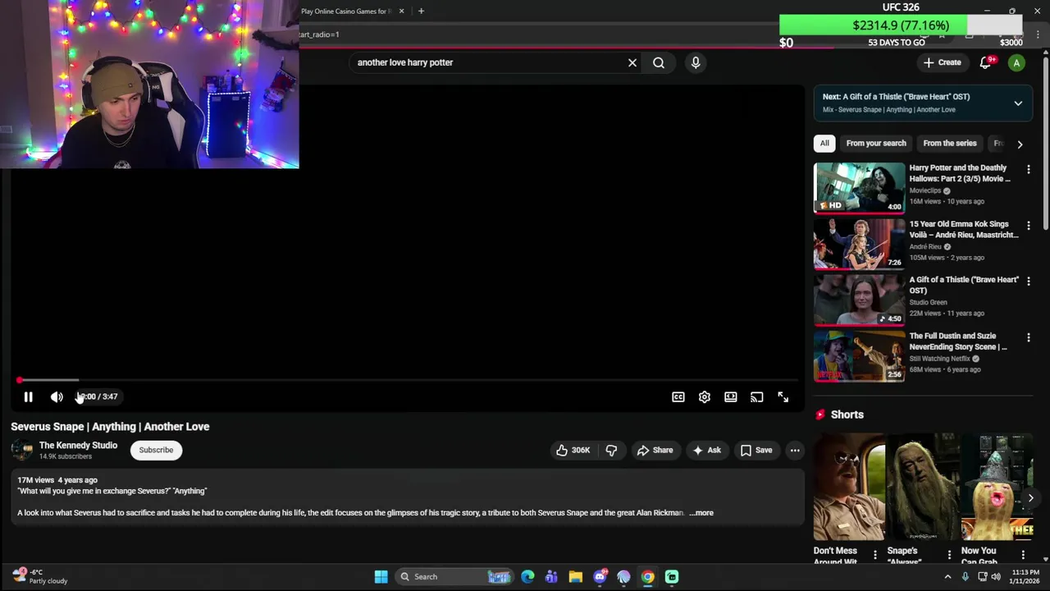The height and width of the screenshot is (591, 1050).
Task: Open 15 Year Old Emma Kok video title
Action: (964, 229)
